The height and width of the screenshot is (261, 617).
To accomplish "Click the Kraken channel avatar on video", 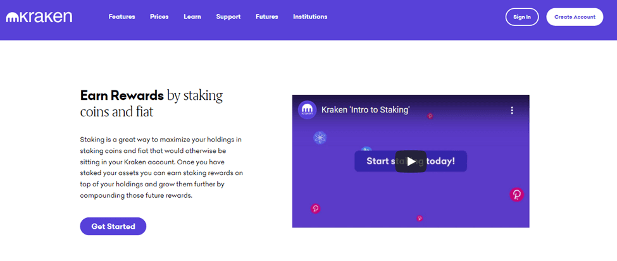I will click(x=307, y=110).
